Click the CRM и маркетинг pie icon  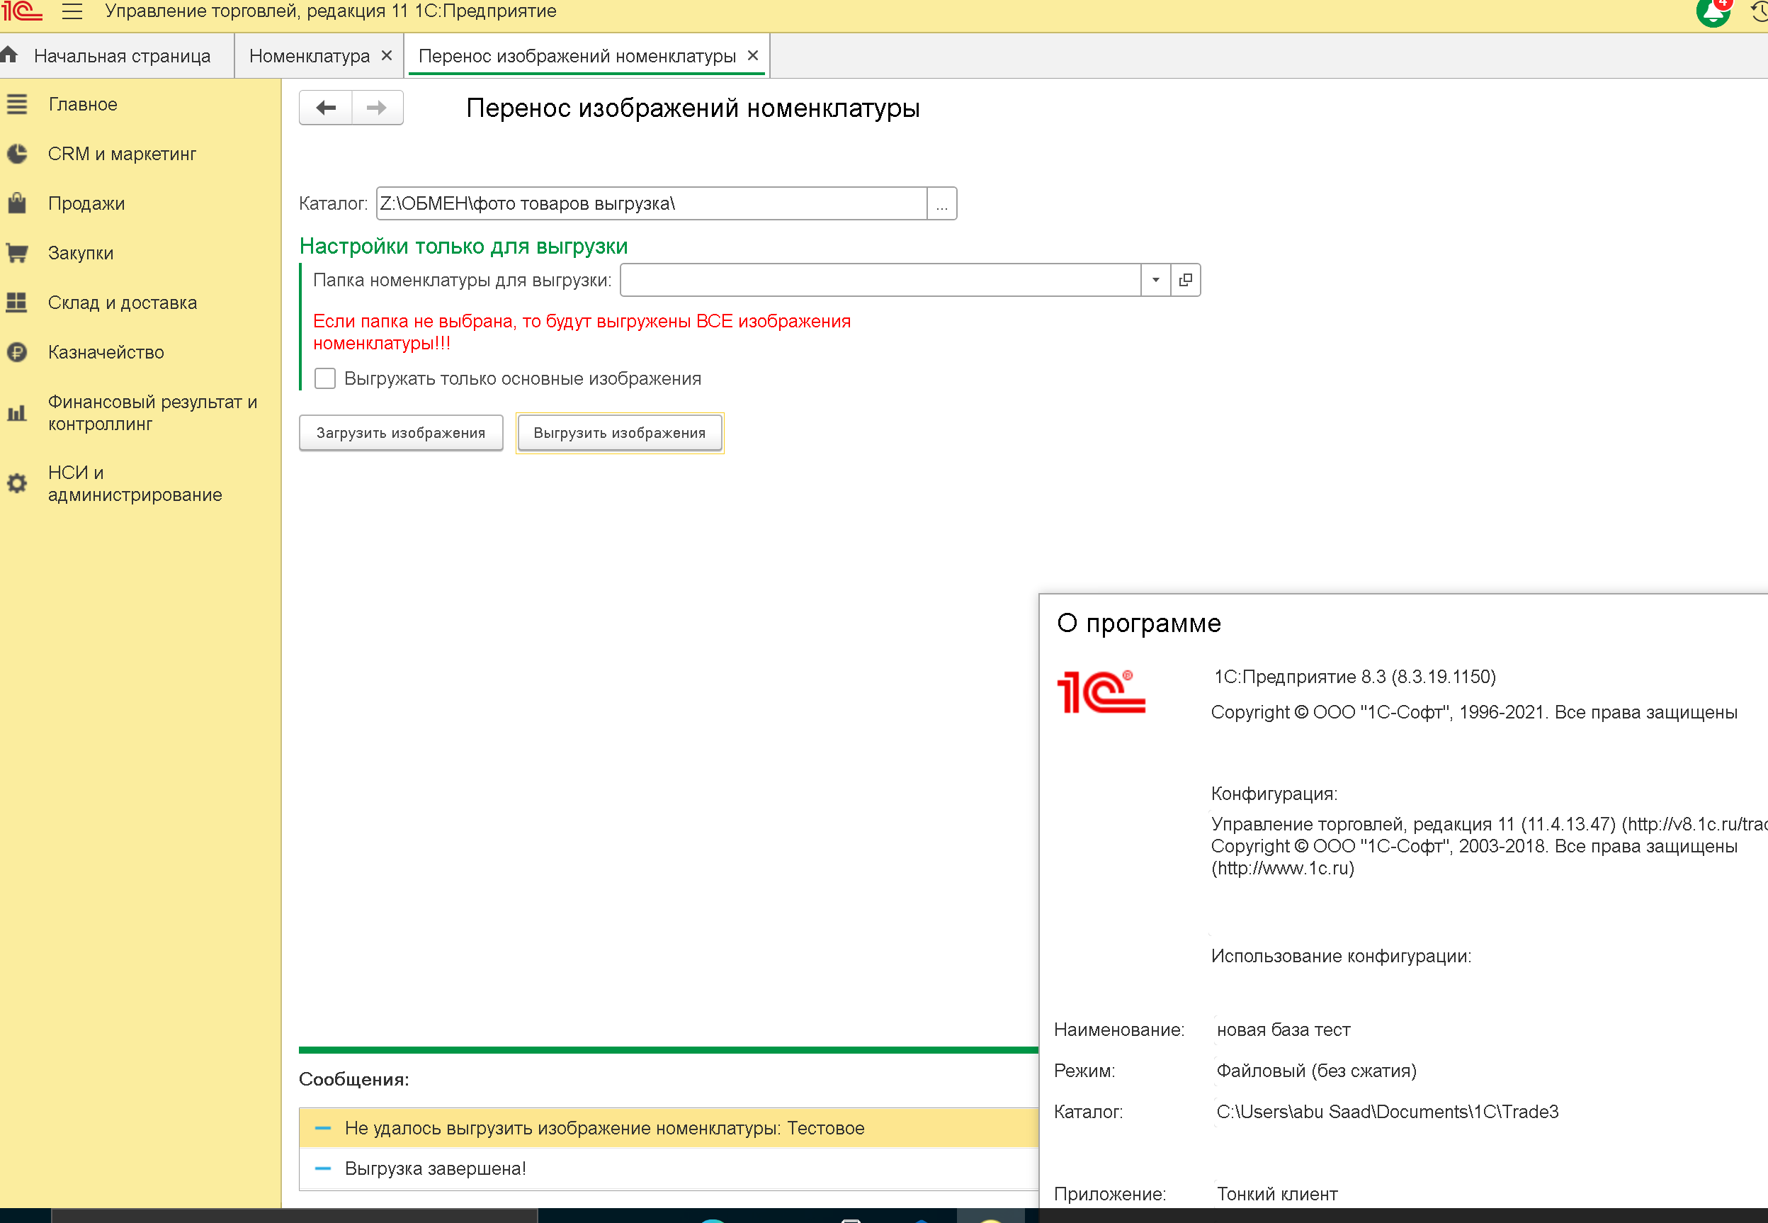point(17,154)
